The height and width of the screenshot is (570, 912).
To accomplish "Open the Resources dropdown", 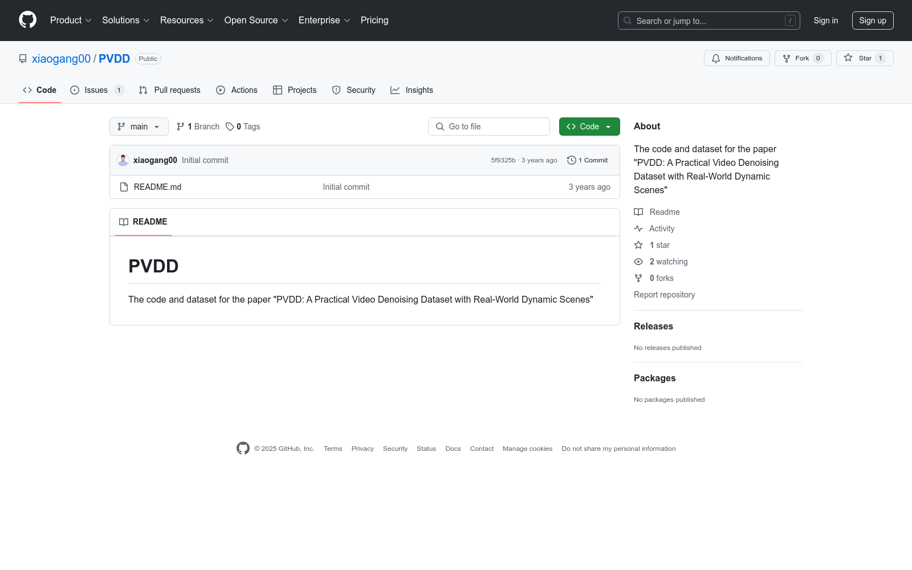I will (187, 20).
